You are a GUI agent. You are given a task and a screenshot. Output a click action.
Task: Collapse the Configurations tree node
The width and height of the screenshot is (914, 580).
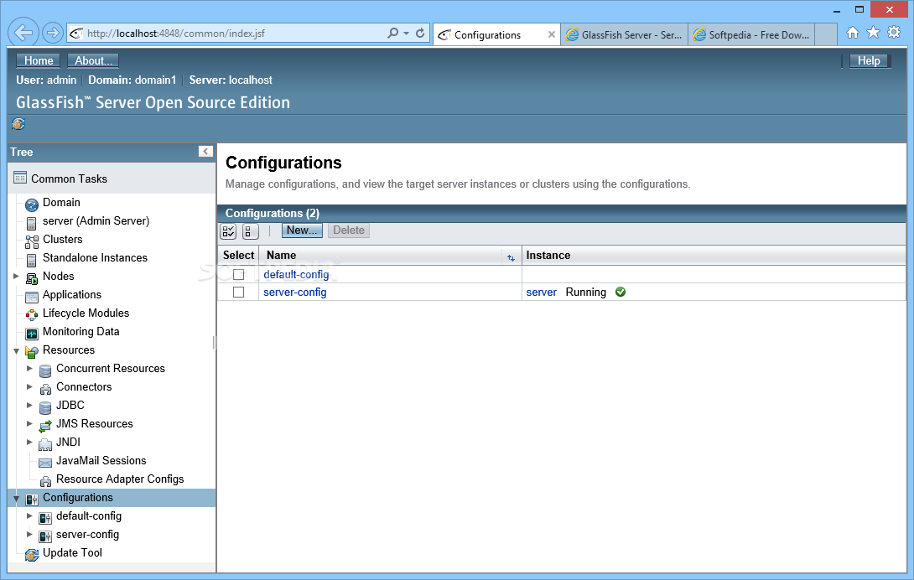(x=16, y=499)
